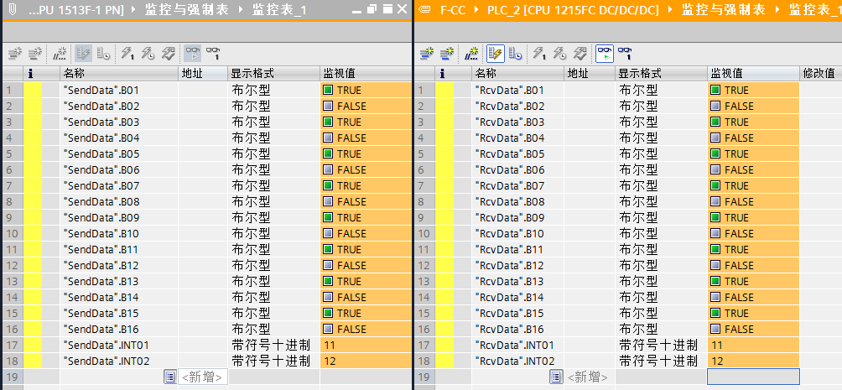Click Monitor once glasses icon in RcvData toolbar

point(625,54)
